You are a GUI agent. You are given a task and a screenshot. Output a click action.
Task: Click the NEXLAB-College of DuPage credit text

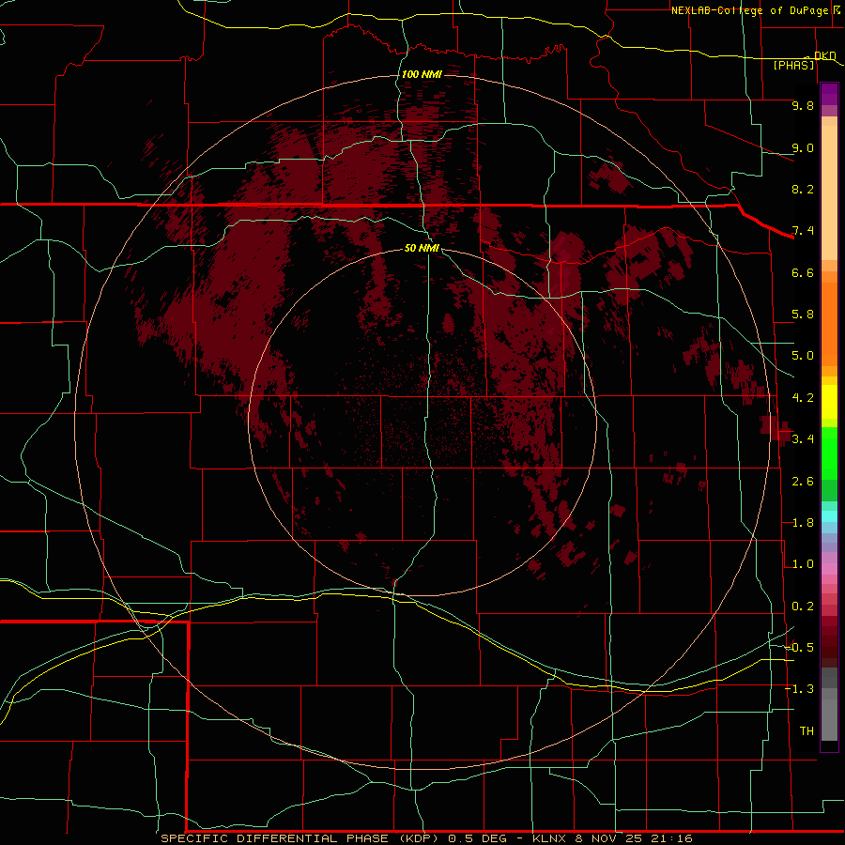(x=749, y=10)
